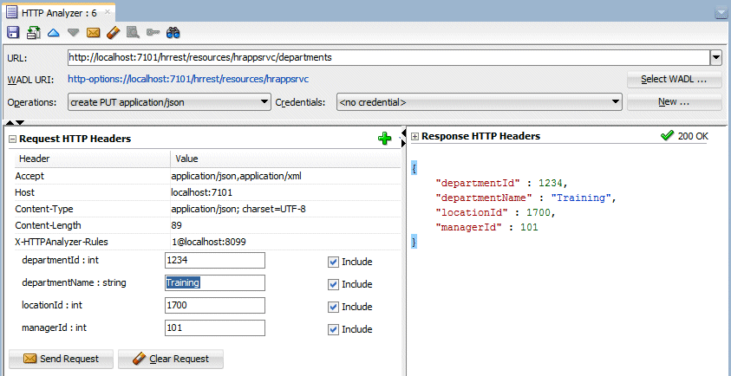The width and height of the screenshot is (731, 376).
Task: Click the grey down arrow toolbar icon
Action: pos(74,33)
